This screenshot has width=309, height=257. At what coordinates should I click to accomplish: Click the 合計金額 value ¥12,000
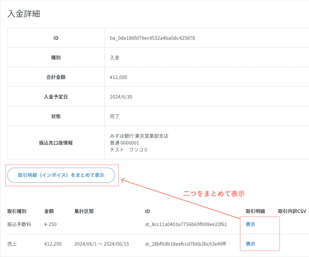pos(118,77)
